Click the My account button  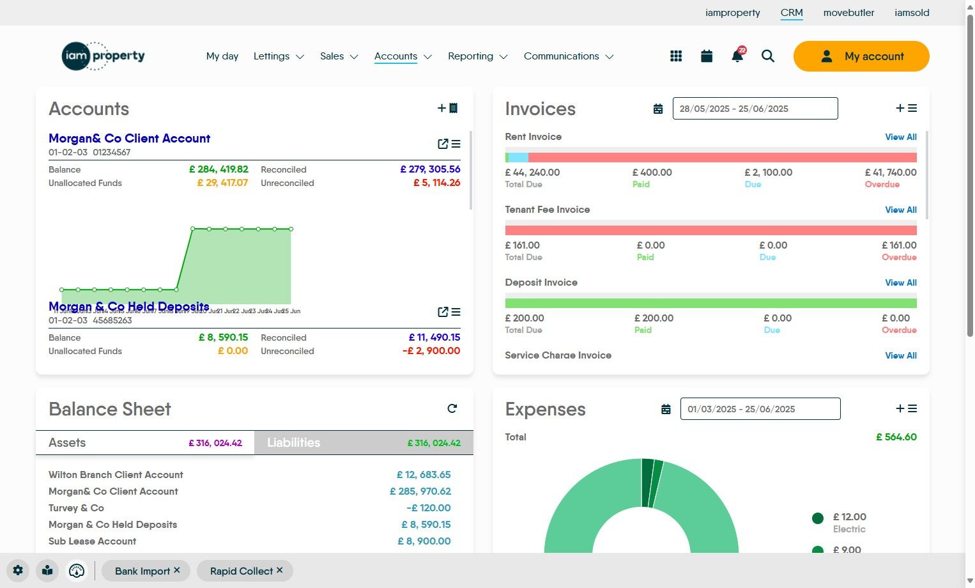(x=861, y=56)
